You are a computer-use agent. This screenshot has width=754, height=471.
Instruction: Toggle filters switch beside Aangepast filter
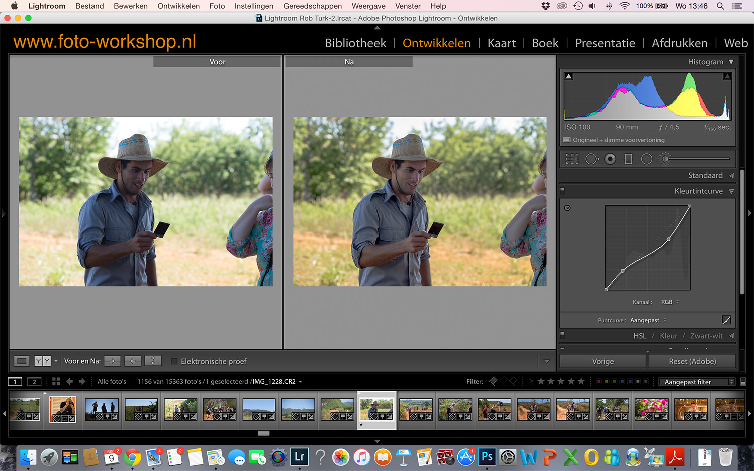pos(743,382)
